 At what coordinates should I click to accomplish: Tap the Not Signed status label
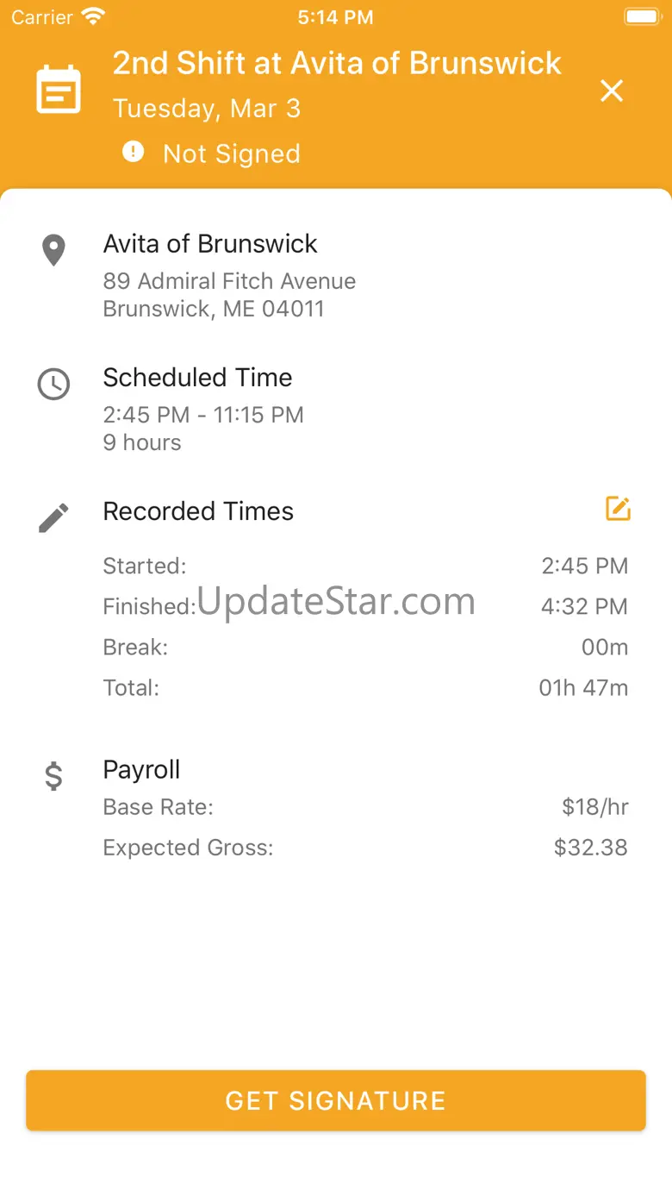click(232, 153)
